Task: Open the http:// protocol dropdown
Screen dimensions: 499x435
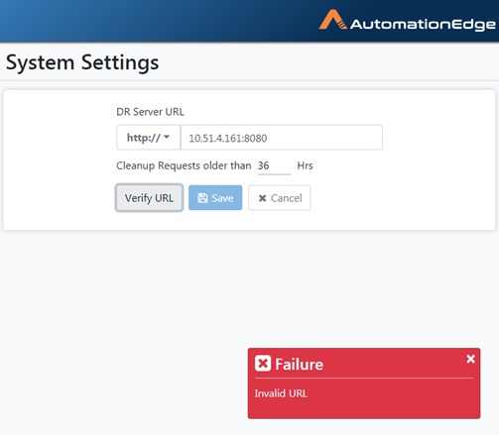Action: (149, 138)
